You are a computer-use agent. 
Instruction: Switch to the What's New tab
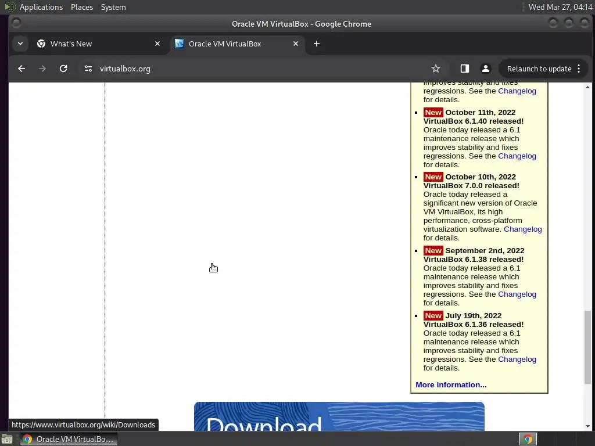tap(99, 44)
